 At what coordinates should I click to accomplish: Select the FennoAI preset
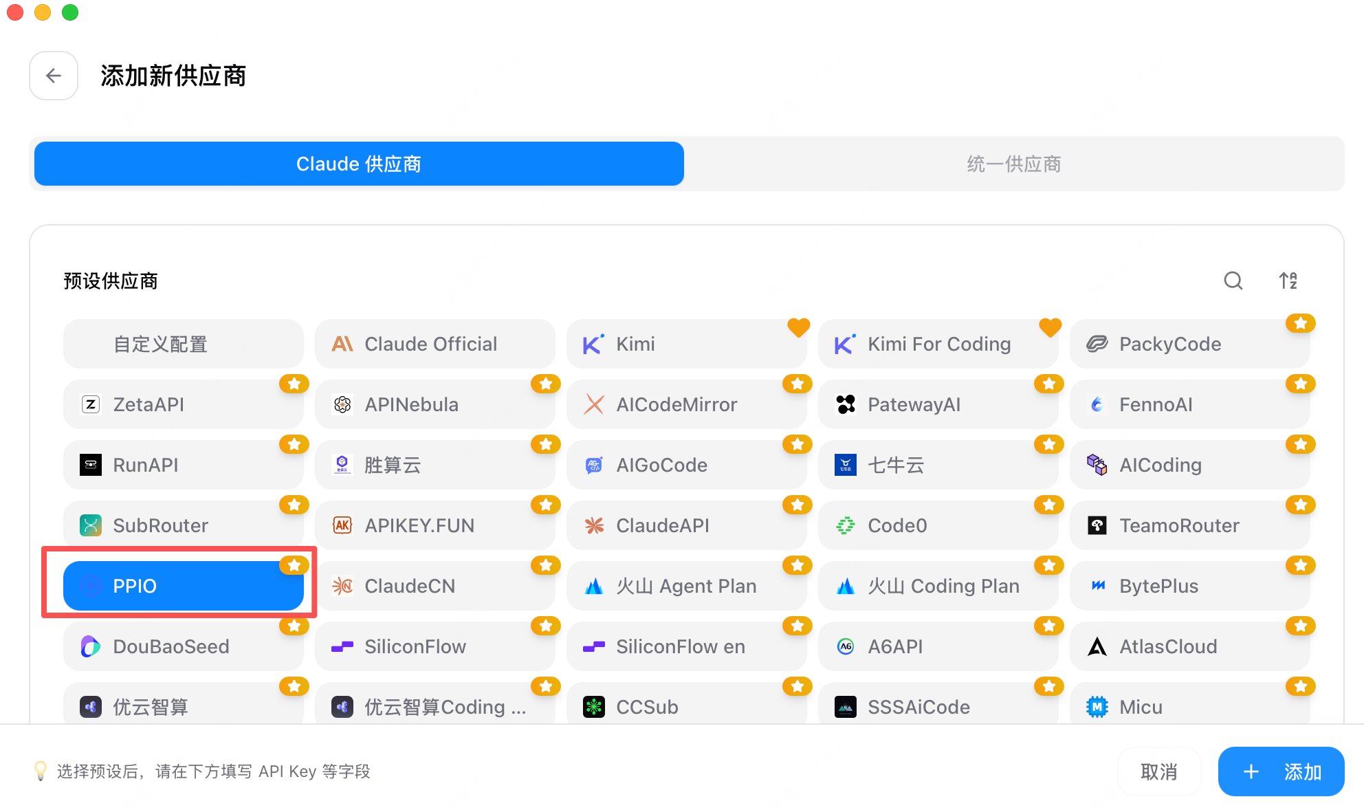[x=1190, y=404]
